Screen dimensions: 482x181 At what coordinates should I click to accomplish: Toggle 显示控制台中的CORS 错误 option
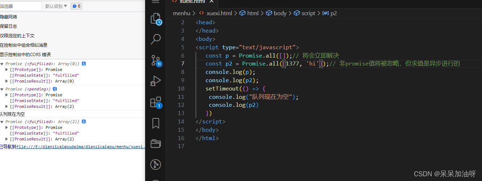[x=25, y=54]
